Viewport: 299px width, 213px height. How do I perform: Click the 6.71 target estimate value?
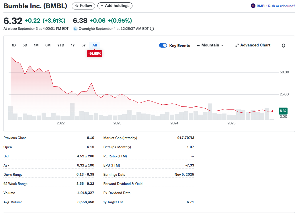point(190,202)
